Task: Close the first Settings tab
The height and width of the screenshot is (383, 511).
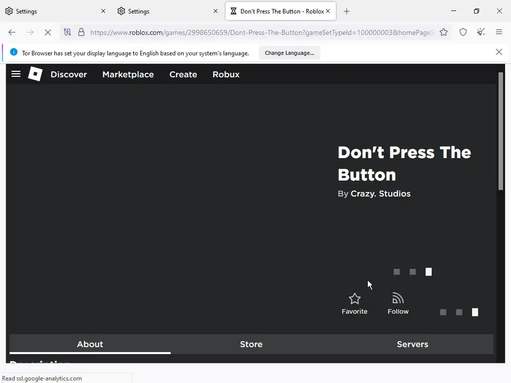Action: 103,11
